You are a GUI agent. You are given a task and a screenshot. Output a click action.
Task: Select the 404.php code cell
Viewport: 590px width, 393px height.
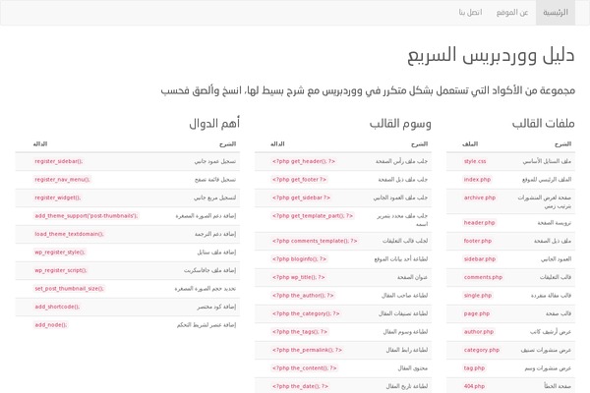474,386
